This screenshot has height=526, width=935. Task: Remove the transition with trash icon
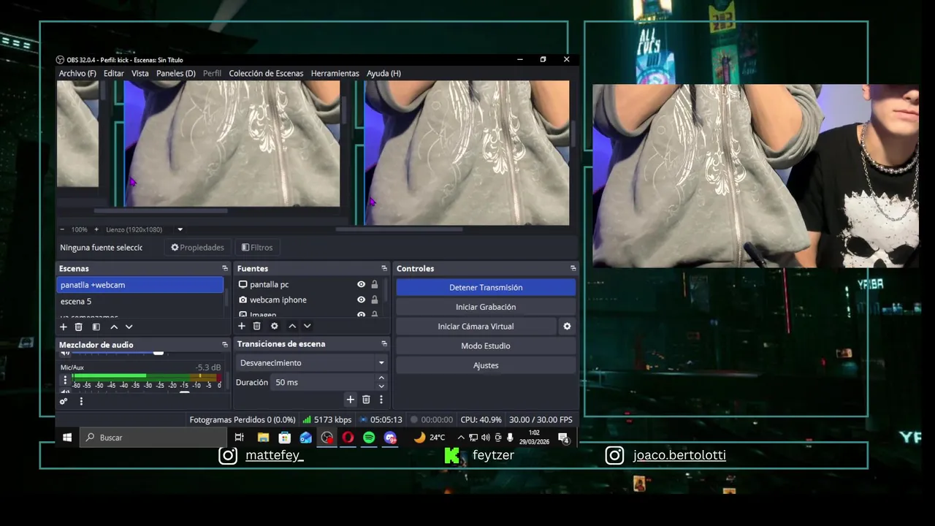366,400
